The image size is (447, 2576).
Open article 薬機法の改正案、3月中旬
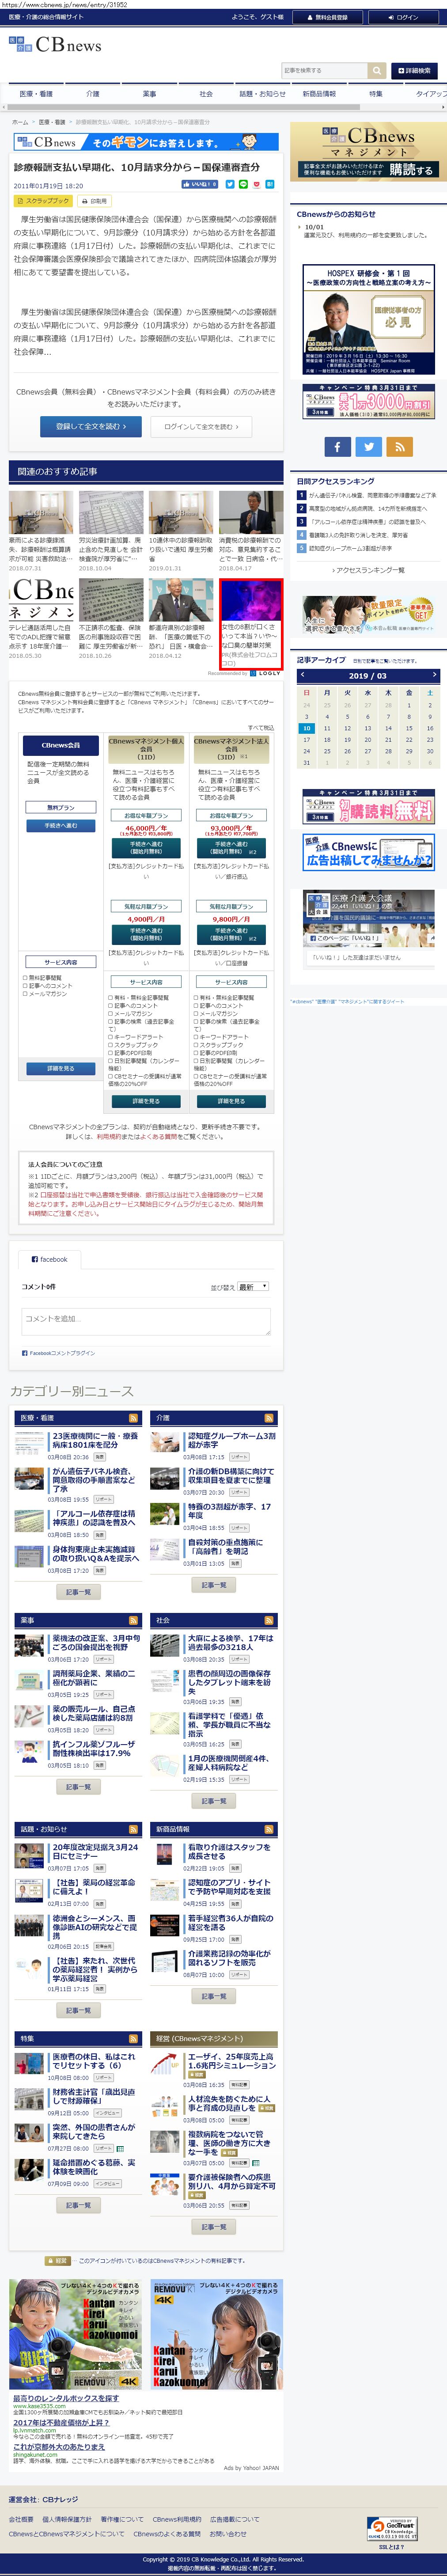coord(96,1642)
